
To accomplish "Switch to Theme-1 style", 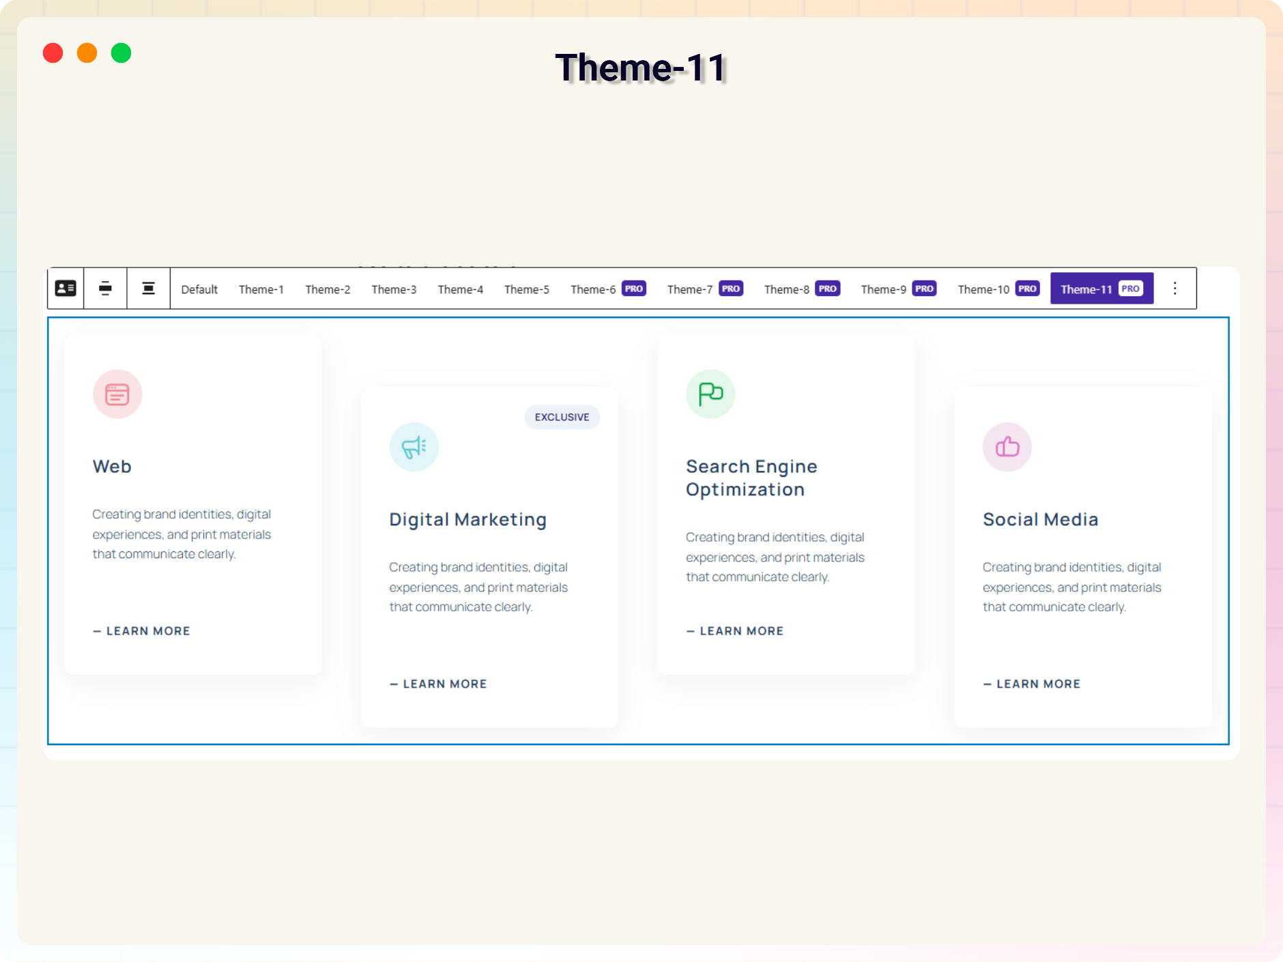I will (x=261, y=289).
